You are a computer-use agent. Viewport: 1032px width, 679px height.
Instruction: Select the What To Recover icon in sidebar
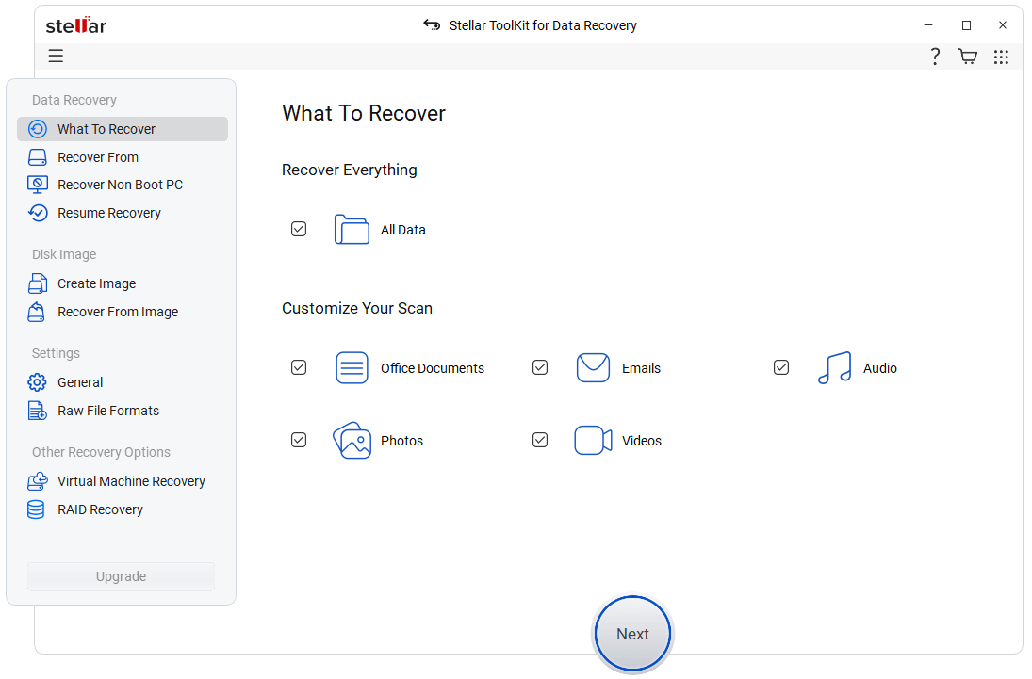pyautogui.click(x=38, y=128)
